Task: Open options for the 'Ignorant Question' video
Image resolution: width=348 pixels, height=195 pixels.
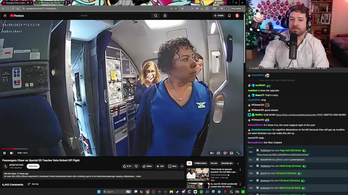Action: (240, 170)
